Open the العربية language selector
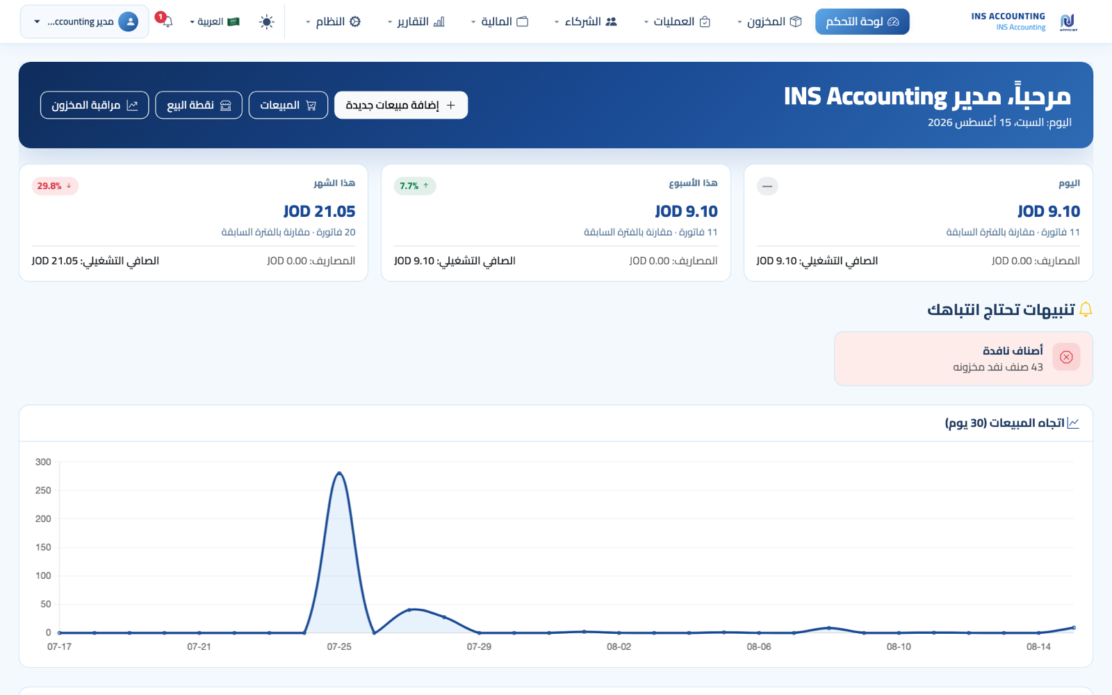 (x=215, y=22)
